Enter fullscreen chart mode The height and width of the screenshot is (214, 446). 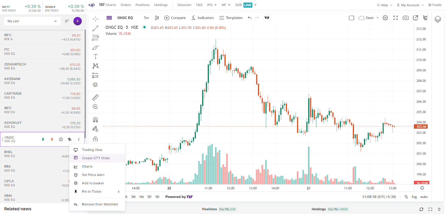click(396, 18)
